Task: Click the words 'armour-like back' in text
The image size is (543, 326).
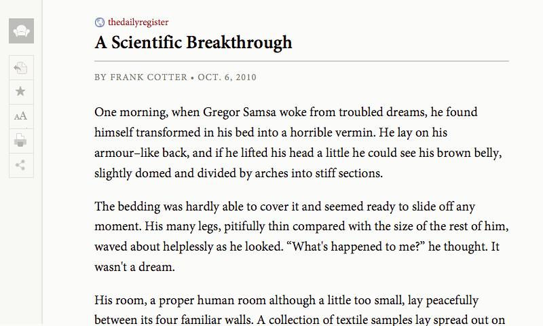Action: click(x=142, y=153)
